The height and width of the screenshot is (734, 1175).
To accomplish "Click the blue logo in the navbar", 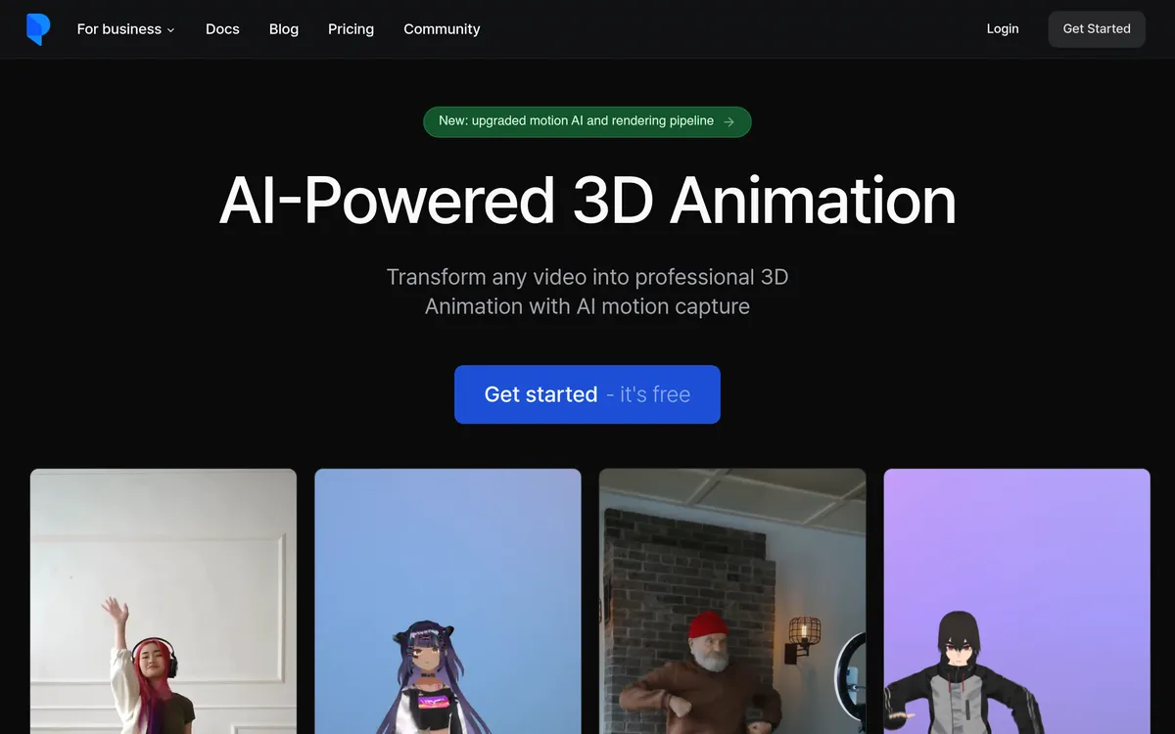I will 37,29.
